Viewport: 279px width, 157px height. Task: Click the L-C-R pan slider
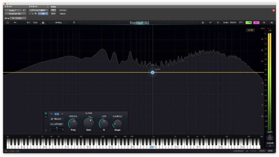click(57, 129)
